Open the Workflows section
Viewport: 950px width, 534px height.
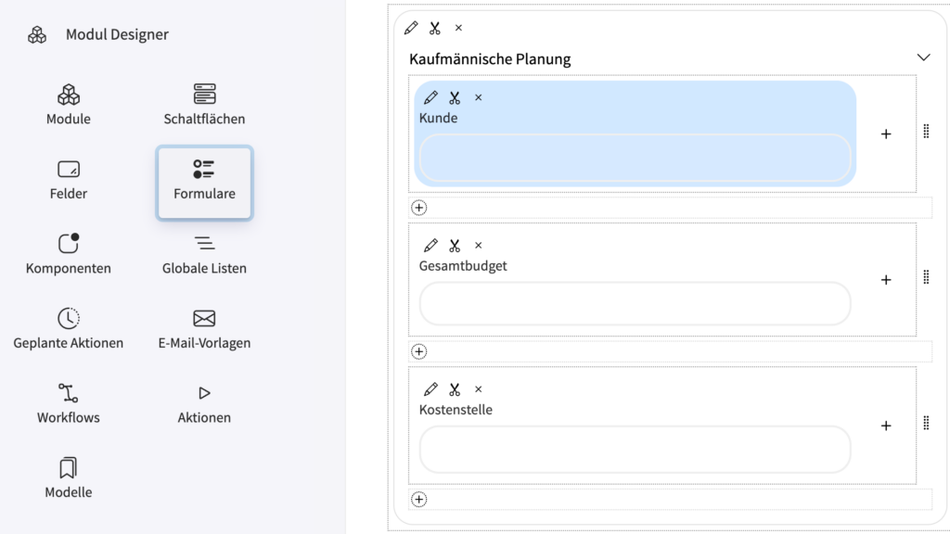[x=69, y=403]
